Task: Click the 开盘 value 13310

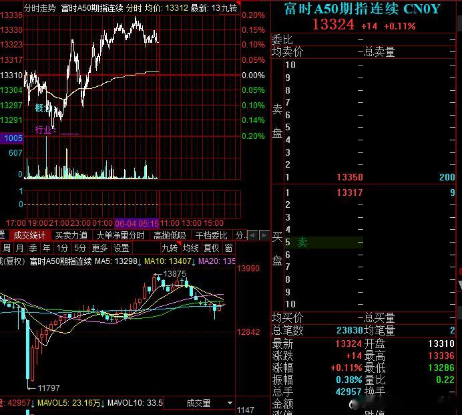Action: pyautogui.click(x=441, y=343)
